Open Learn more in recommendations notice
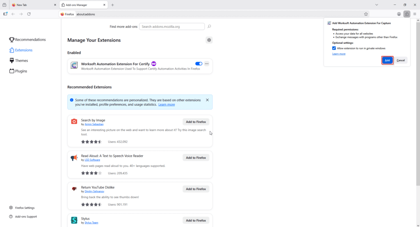The width and height of the screenshot is (420, 227). pos(167,104)
